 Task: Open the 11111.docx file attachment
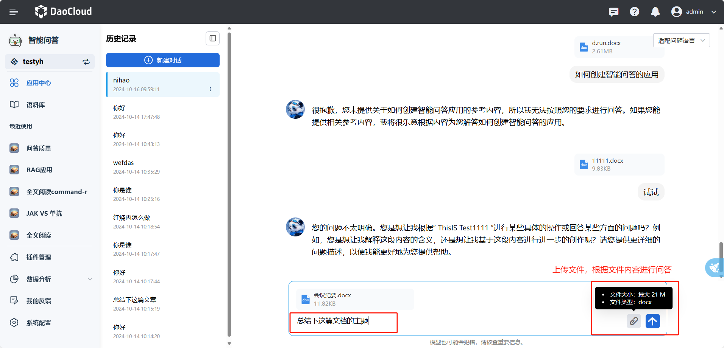(x=619, y=165)
